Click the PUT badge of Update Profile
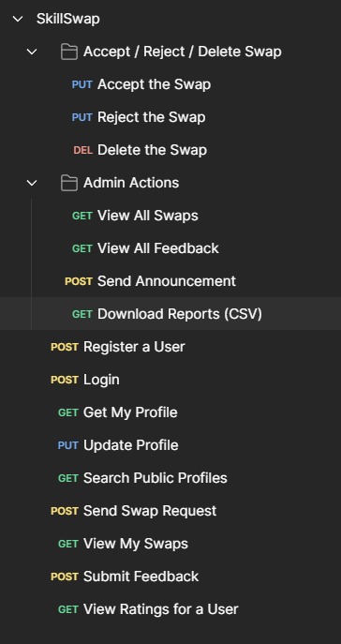 point(68,445)
